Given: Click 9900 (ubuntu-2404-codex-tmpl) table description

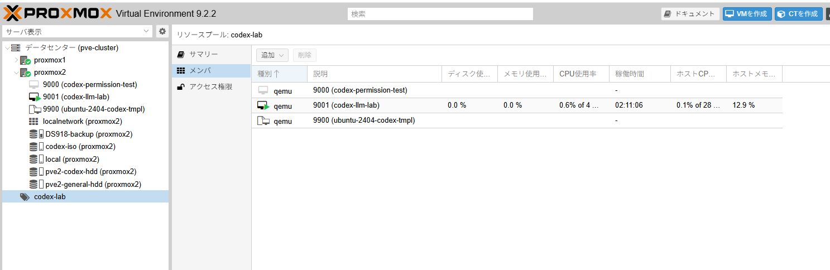Looking at the screenshot, I should (x=364, y=120).
